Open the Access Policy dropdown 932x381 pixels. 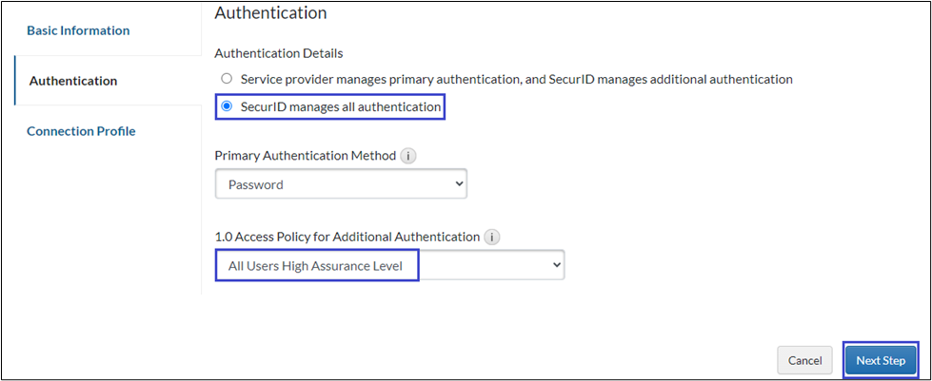point(389,266)
